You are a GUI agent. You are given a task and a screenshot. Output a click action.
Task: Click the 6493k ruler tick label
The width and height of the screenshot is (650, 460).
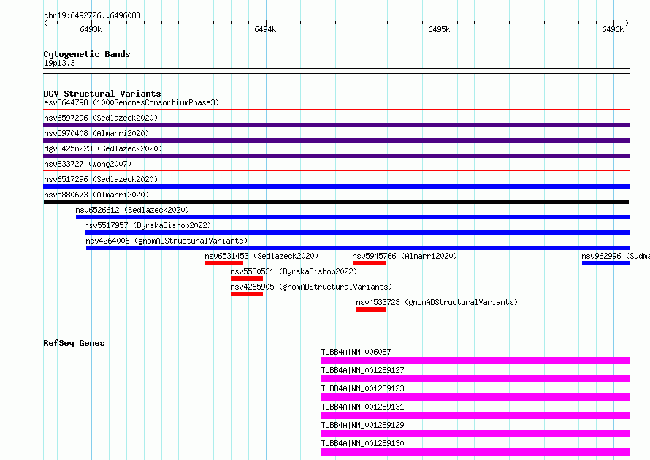click(x=91, y=29)
